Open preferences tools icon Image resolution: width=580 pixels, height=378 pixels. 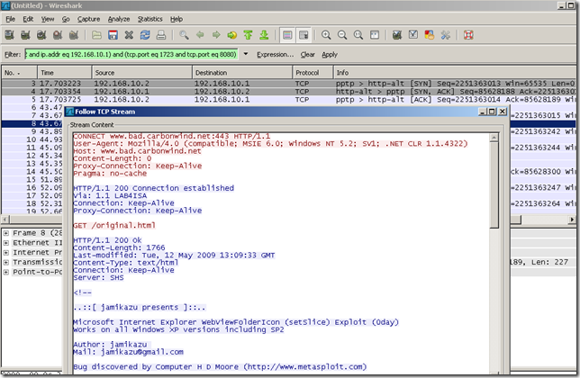pos(445,35)
